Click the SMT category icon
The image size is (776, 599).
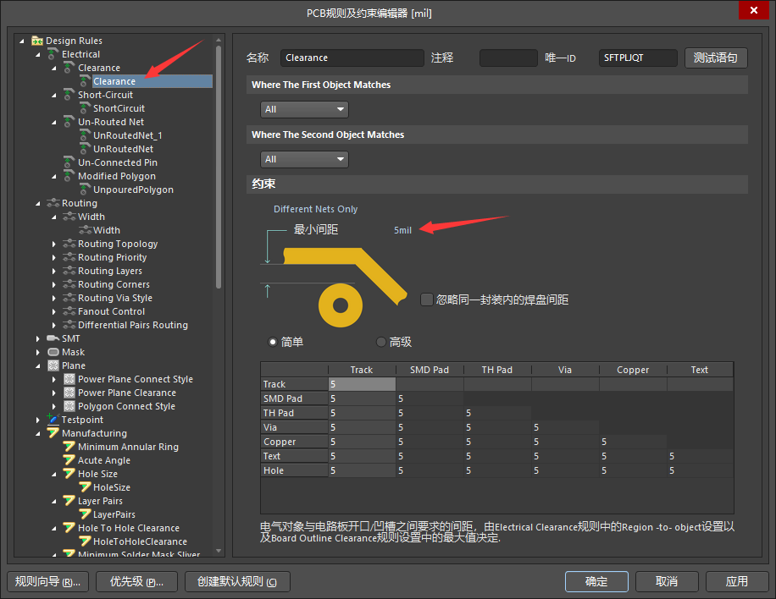[53, 338]
